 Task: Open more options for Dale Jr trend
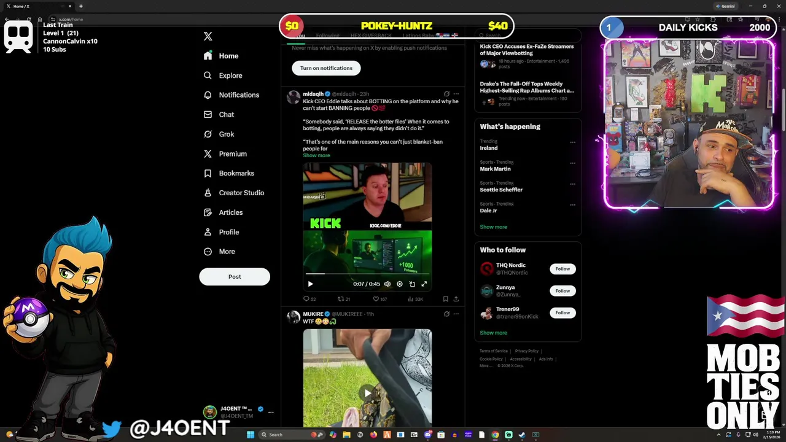click(572, 205)
